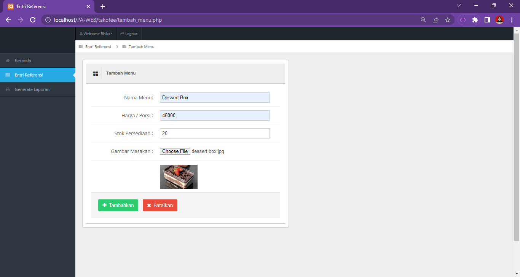Click the grid icon in Tambah Menu panel header
520x277 pixels.
click(96, 73)
